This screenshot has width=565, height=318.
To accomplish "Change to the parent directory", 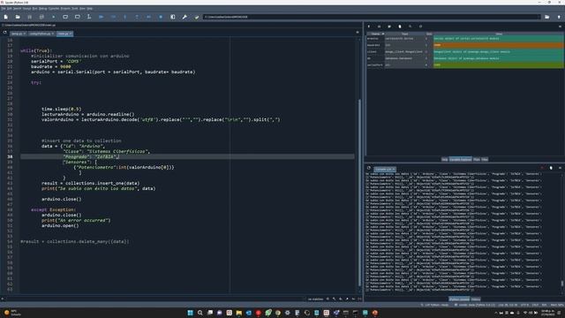I will 559,17.
